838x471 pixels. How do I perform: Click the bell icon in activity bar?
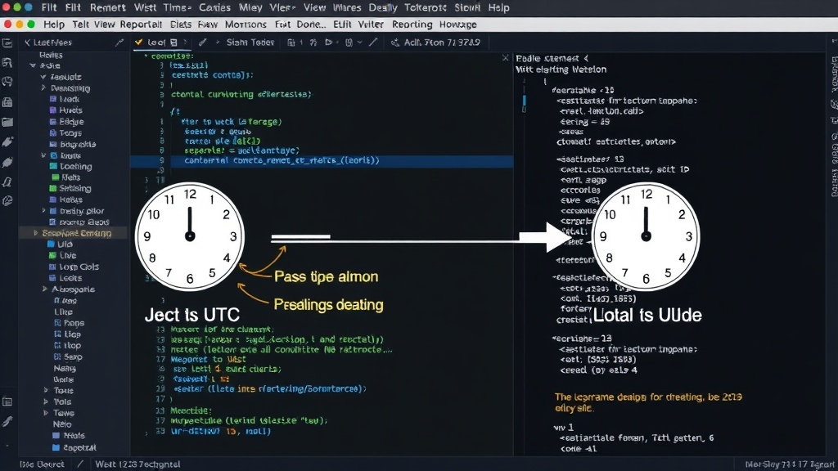tap(7, 182)
